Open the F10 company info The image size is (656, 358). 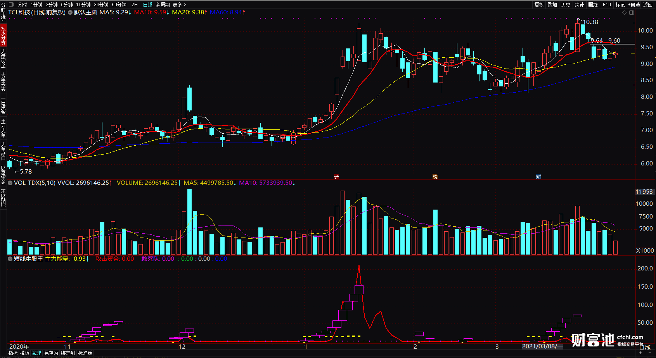pyautogui.click(x=607, y=5)
